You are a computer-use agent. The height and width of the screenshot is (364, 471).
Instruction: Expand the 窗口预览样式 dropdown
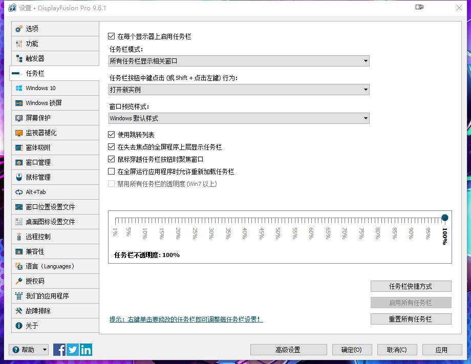tap(239, 118)
